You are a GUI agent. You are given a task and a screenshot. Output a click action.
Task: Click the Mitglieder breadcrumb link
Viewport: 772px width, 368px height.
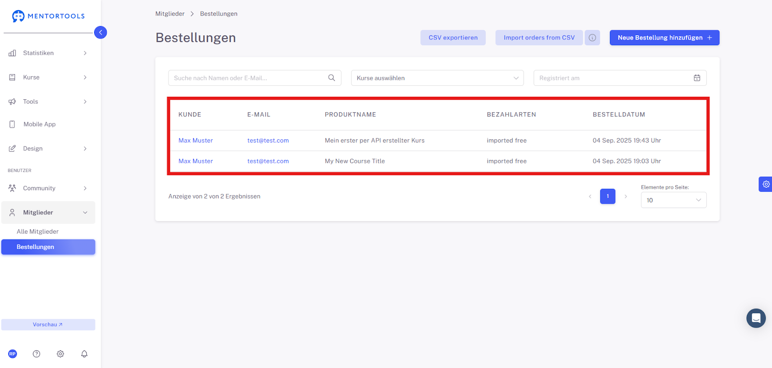170,13
